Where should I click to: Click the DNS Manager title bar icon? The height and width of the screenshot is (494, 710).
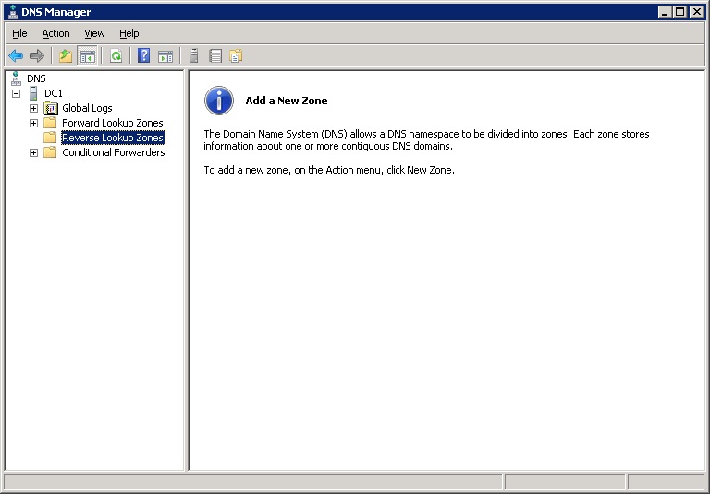pyautogui.click(x=13, y=12)
